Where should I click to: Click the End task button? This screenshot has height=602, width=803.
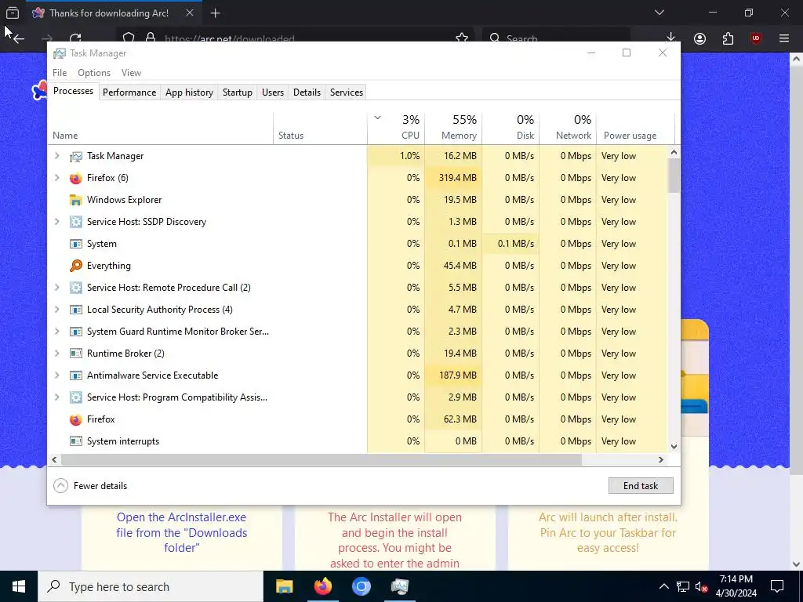pyautogui.click(x=641, y=486)
